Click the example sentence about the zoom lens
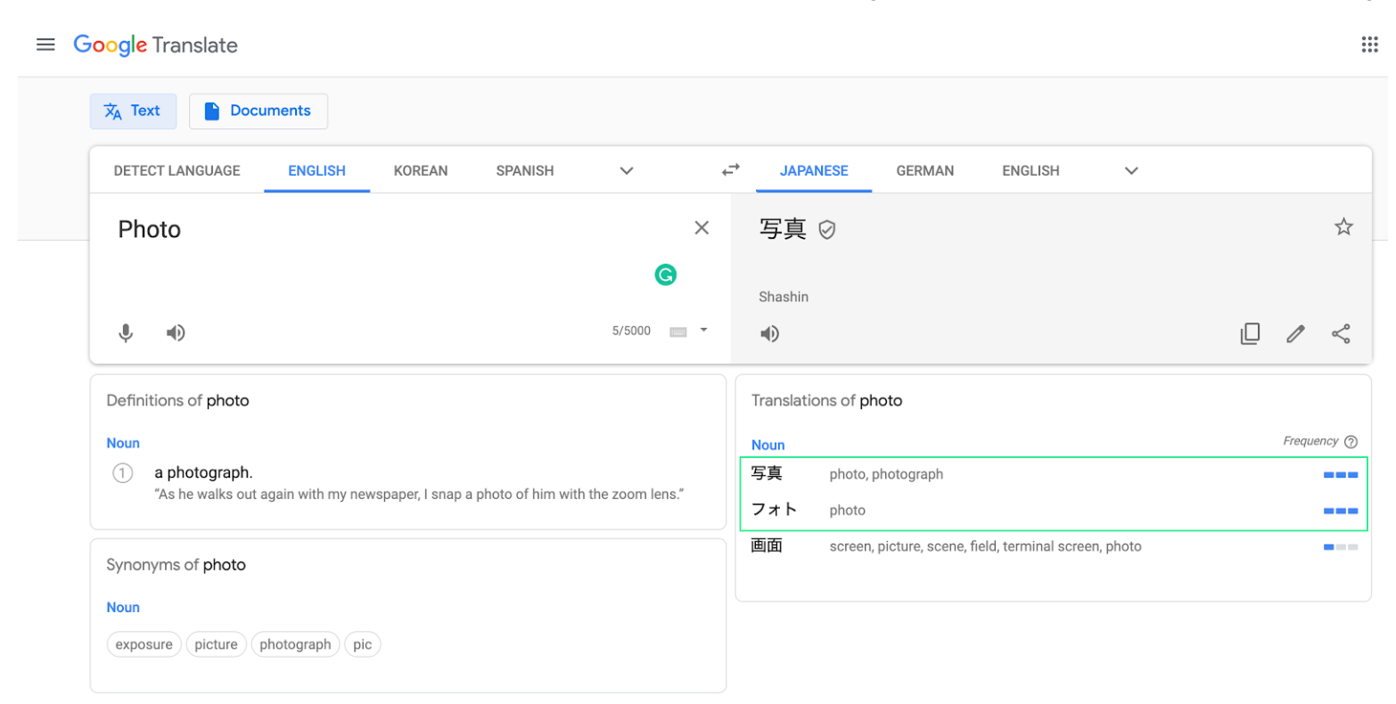The height and width of the screenshot is (704, 1396). pyautogui.click(x=421, y=494)
